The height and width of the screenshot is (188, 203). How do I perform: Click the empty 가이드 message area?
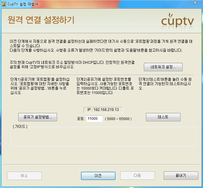tap(104, 136)
